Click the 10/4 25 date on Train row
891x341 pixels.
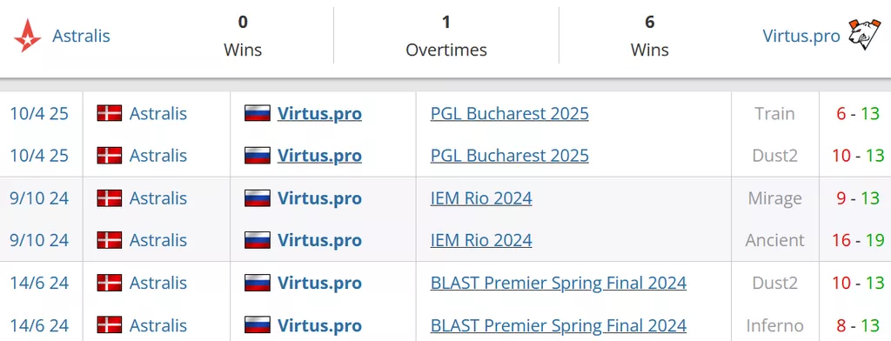coord(39,114)
